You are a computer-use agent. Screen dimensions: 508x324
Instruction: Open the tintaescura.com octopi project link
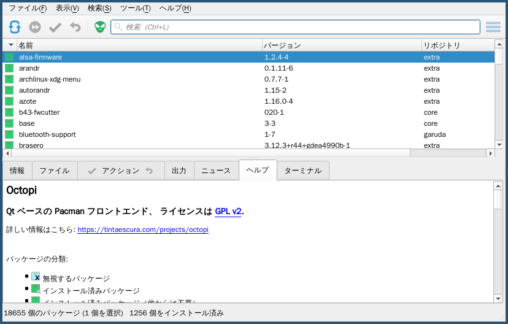coord(143,229)
